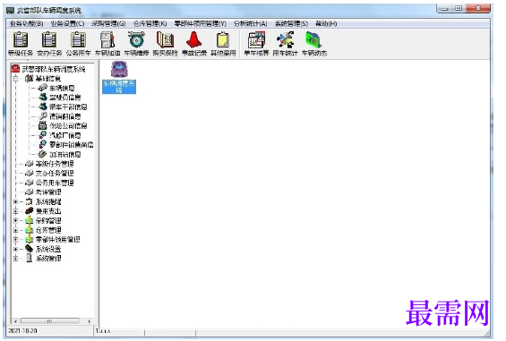Screen dimensions: 506x341
Task: Click the icon beside 加油站信息
Action: (x=43, y=154)
